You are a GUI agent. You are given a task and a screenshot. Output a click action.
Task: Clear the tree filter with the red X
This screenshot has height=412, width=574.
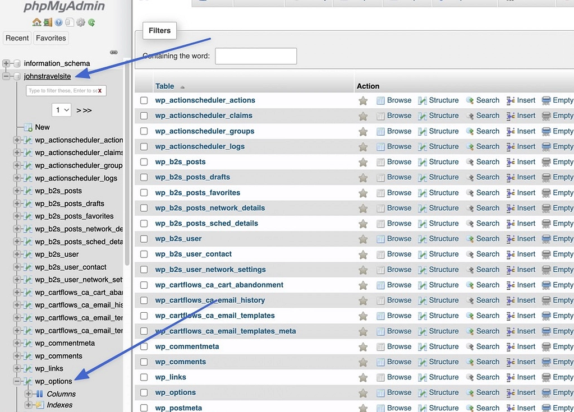[x=99, y=91]
